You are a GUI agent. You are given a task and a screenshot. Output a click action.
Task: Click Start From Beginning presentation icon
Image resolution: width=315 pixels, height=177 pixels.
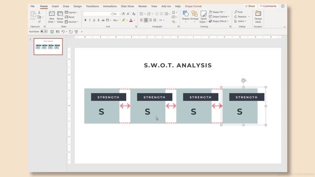click(76, 31)
